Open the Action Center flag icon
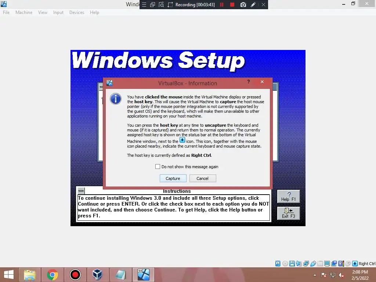This screenshot has width=376, height=282. 324,275
